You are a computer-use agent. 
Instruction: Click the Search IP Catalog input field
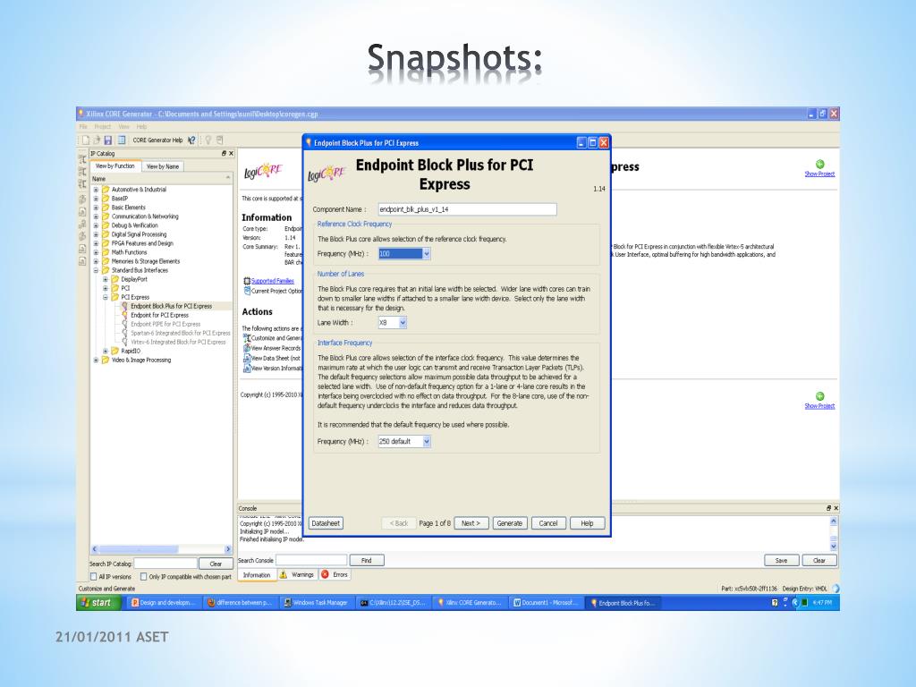[x=165, y=564]
